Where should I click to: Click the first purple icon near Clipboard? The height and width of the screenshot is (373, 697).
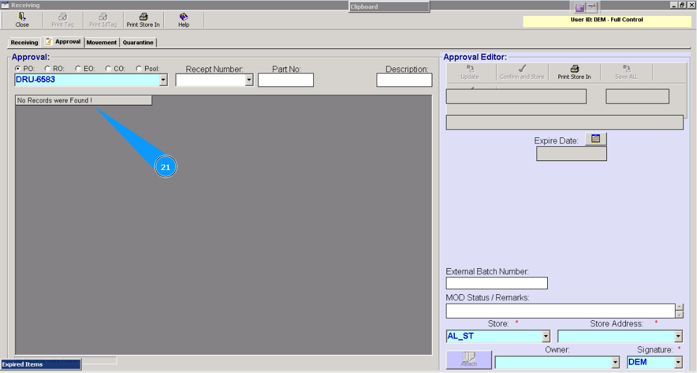580,8
